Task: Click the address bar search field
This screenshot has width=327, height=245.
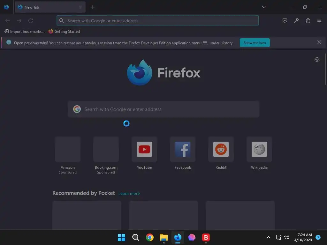Action: click(158, 21)
